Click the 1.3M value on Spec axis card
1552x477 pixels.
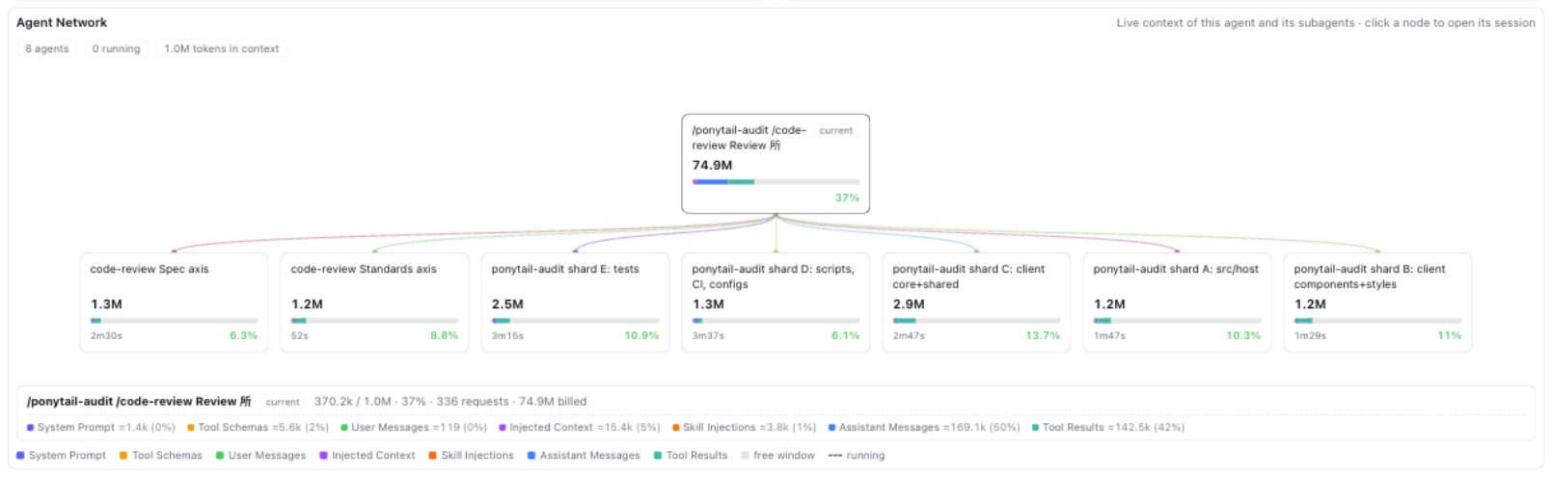tap(106, 304)
